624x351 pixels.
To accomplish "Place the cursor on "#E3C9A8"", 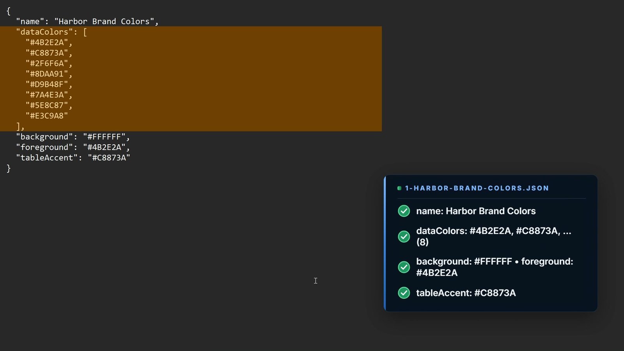I will (47, 116).
